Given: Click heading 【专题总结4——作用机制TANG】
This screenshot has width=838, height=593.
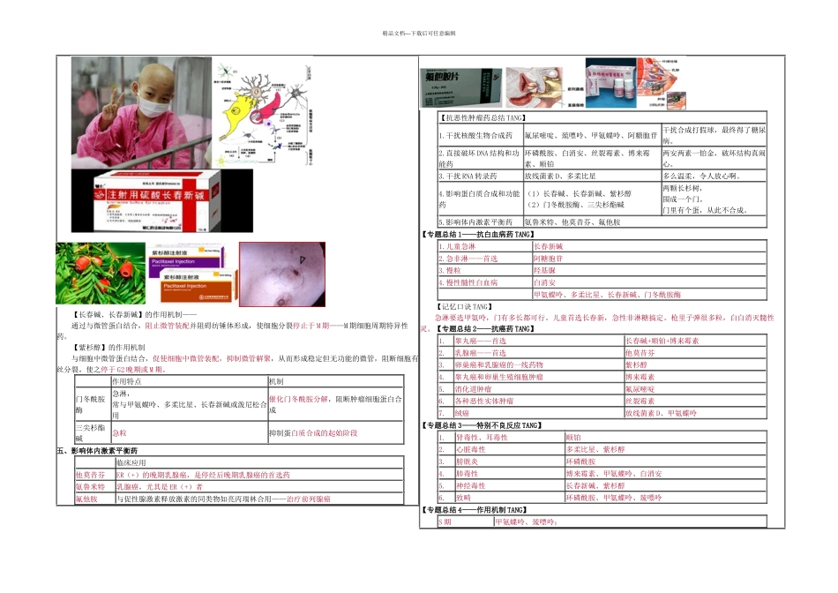Looking at the screenshot, I should 475,510.
